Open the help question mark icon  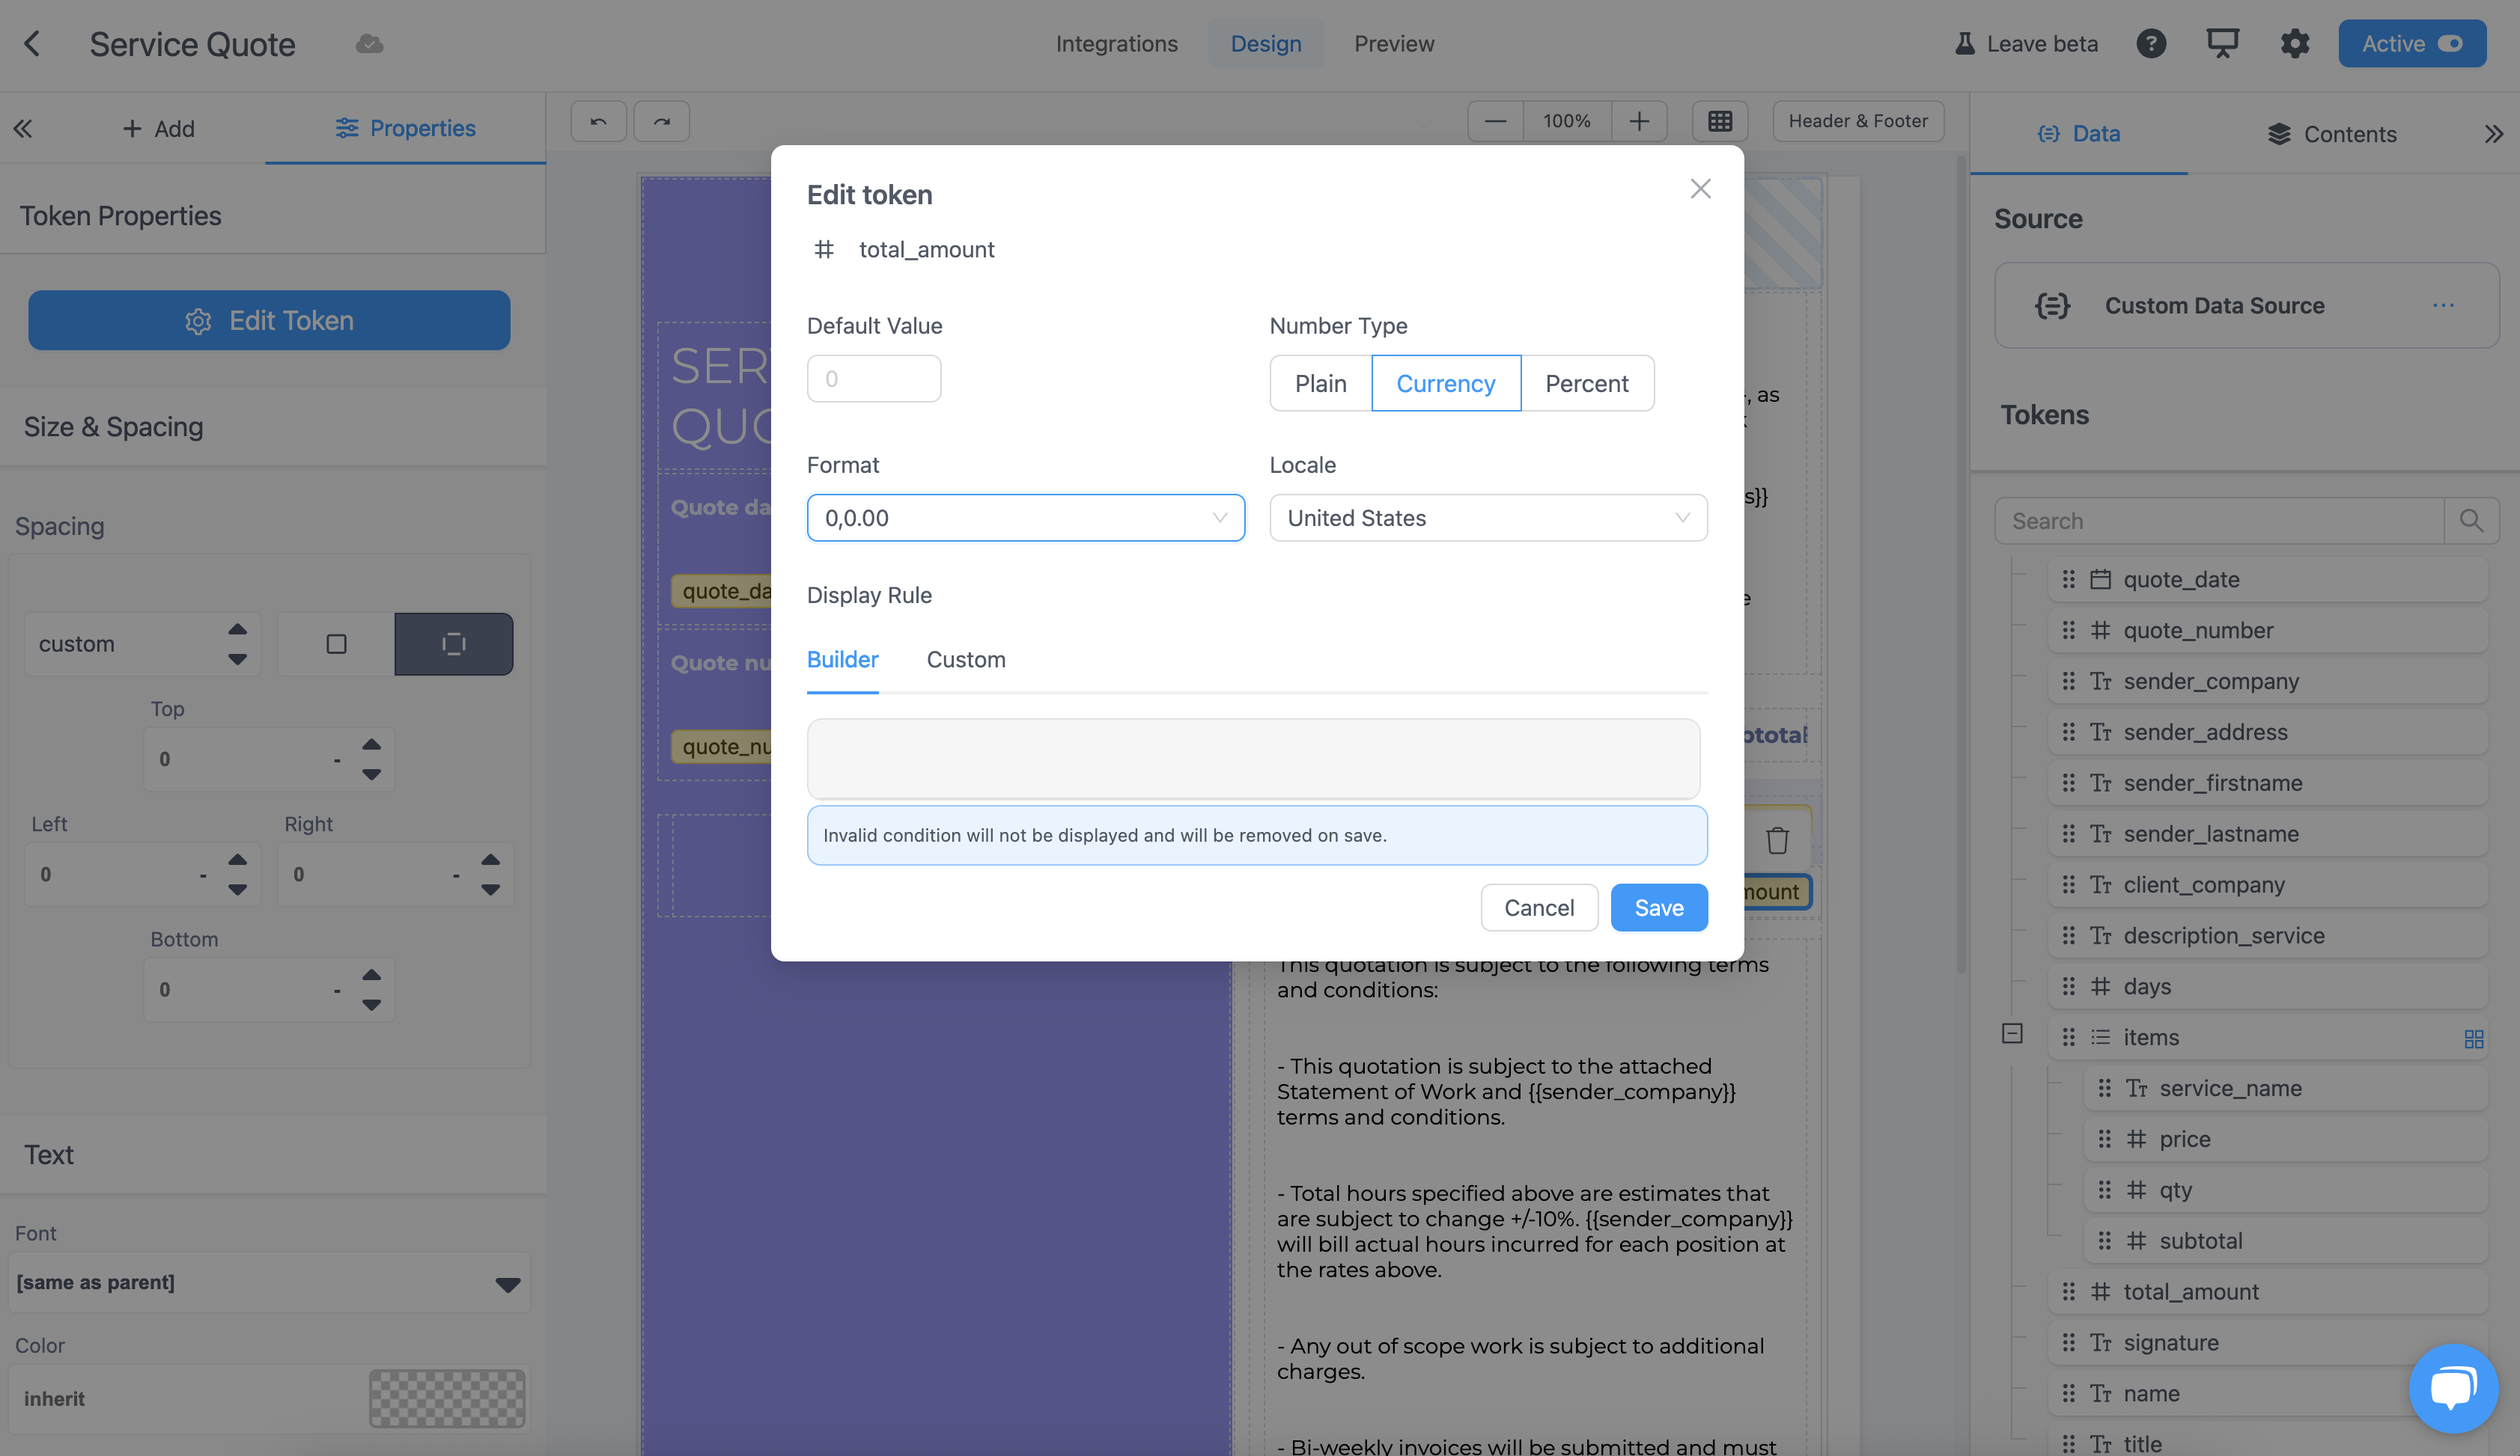(x=2150, y=43)
